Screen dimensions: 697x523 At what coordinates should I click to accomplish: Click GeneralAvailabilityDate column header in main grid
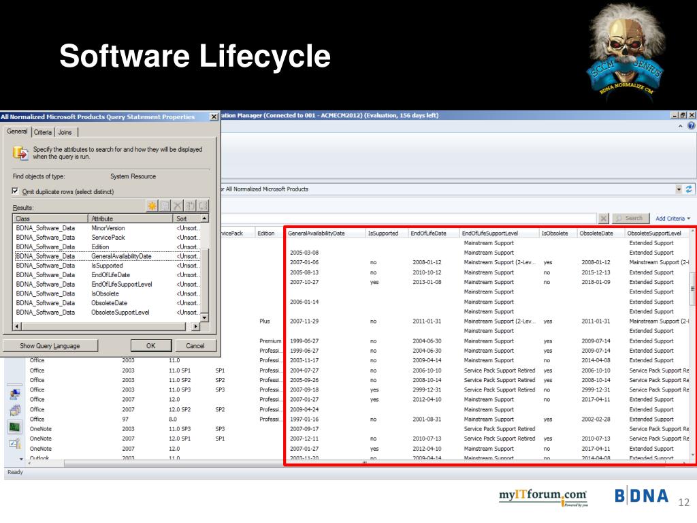[x=325, y=233]
